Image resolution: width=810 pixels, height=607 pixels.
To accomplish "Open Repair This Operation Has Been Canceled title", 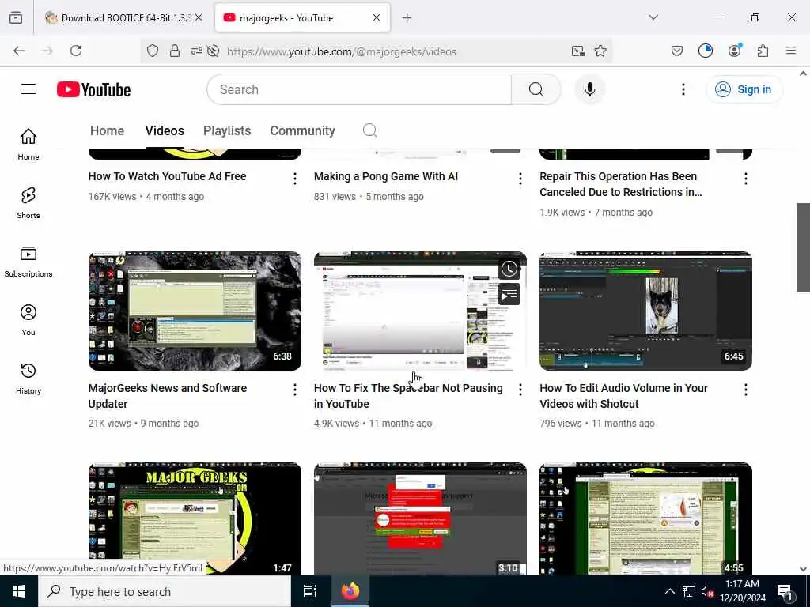I will tap(620, 183).
